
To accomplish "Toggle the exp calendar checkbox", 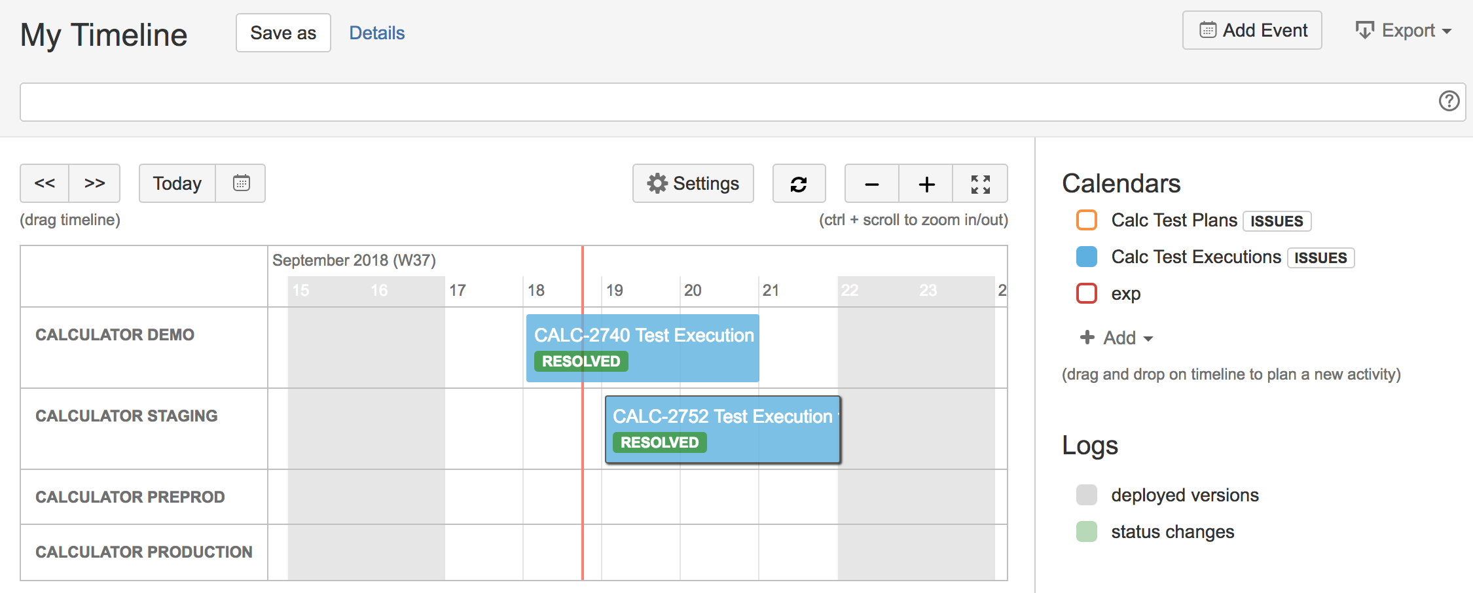I will [1087, 293].
